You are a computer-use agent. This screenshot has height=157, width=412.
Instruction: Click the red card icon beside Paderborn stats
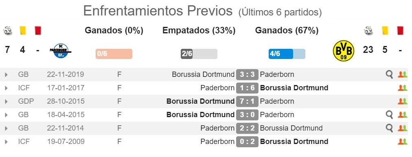click(x=38, y=31)
